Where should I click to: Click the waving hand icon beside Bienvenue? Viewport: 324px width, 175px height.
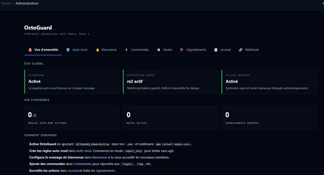pos(97,50)
